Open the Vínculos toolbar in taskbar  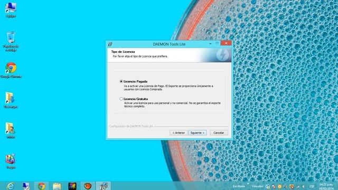click(257, 186)
